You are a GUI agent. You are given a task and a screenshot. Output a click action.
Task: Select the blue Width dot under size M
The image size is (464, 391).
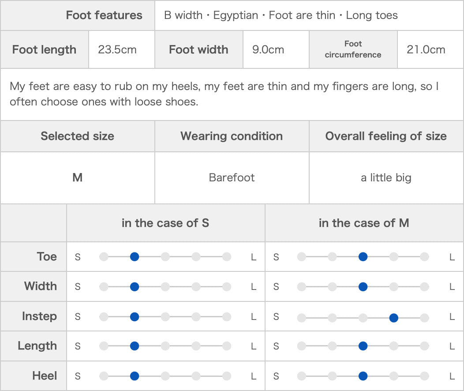(363, 286)
